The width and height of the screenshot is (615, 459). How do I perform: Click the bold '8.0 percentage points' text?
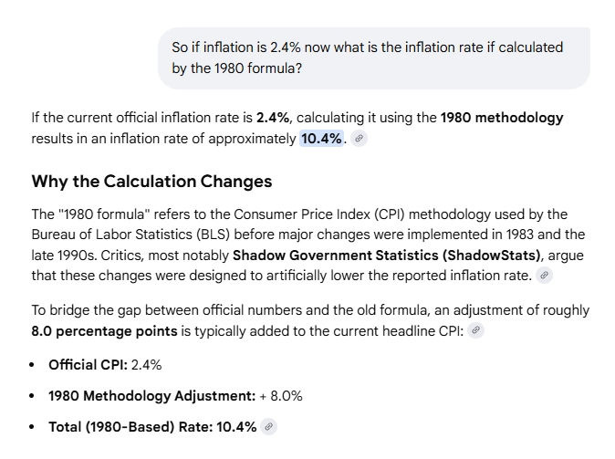pos(100,331)
